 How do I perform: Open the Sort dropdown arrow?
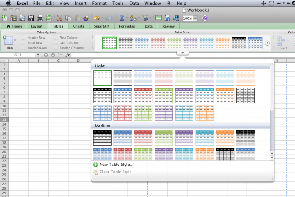(x=139, y=18)
